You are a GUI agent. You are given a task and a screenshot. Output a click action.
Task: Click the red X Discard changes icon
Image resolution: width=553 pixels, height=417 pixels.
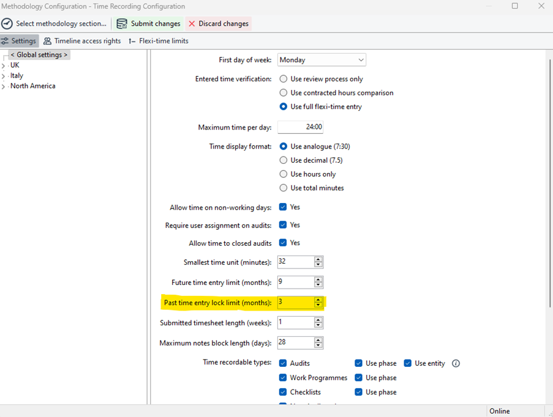(192, 24)
